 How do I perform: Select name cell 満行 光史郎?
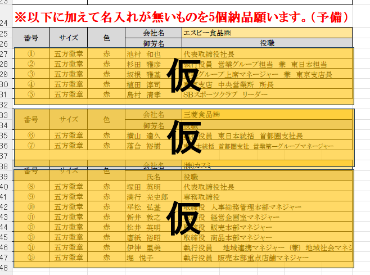(x=154, y=197)
